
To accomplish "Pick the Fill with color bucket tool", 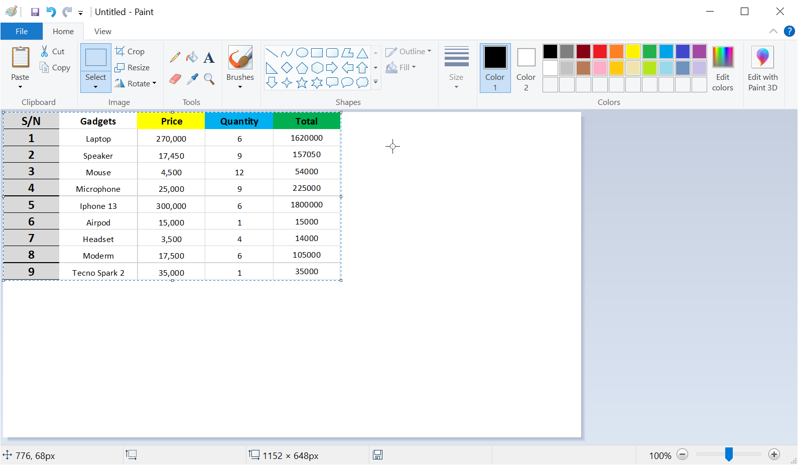I will pyautogui.click(x=192, y=58).
